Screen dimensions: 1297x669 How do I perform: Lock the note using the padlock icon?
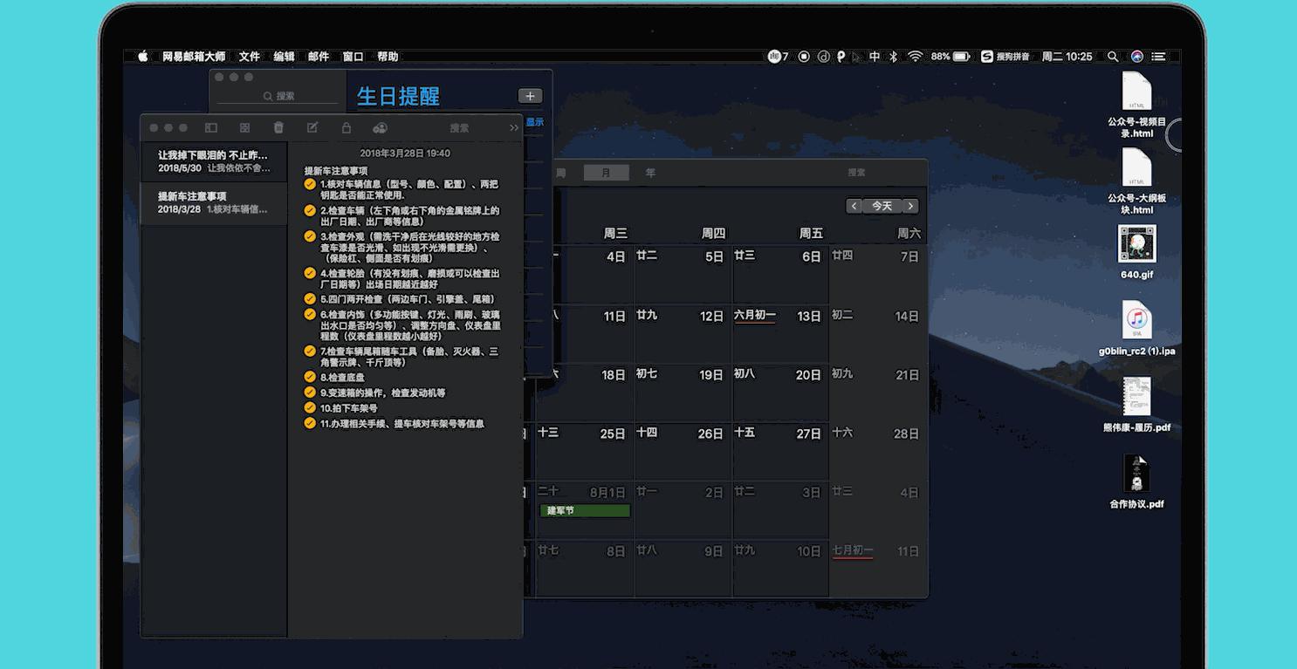tap(346, 127)
